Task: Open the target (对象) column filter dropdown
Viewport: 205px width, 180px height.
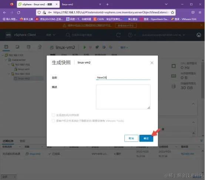Action: click(42, 147)
